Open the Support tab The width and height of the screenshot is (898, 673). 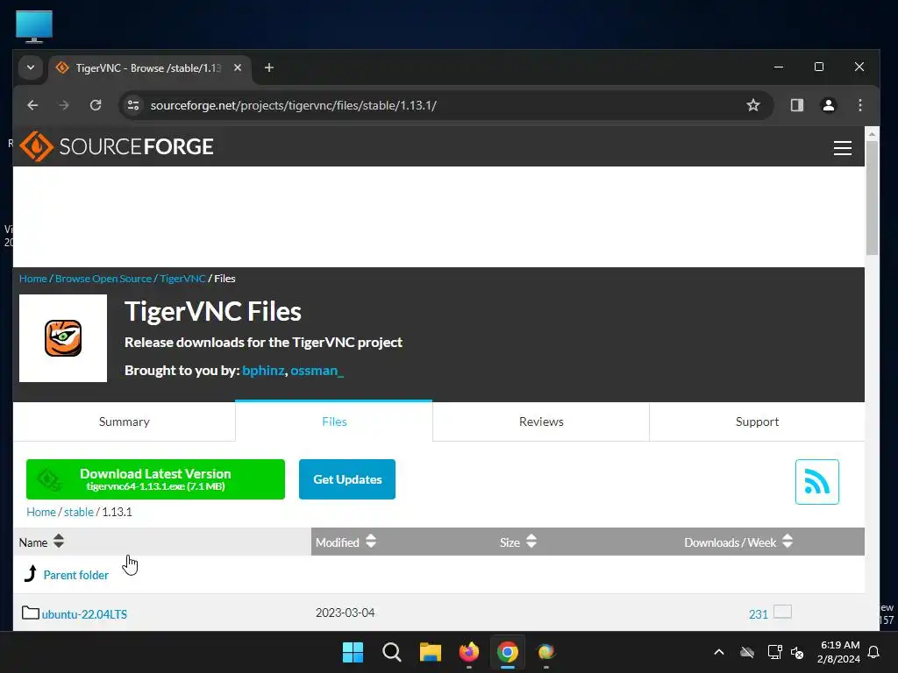pos(757,422)
